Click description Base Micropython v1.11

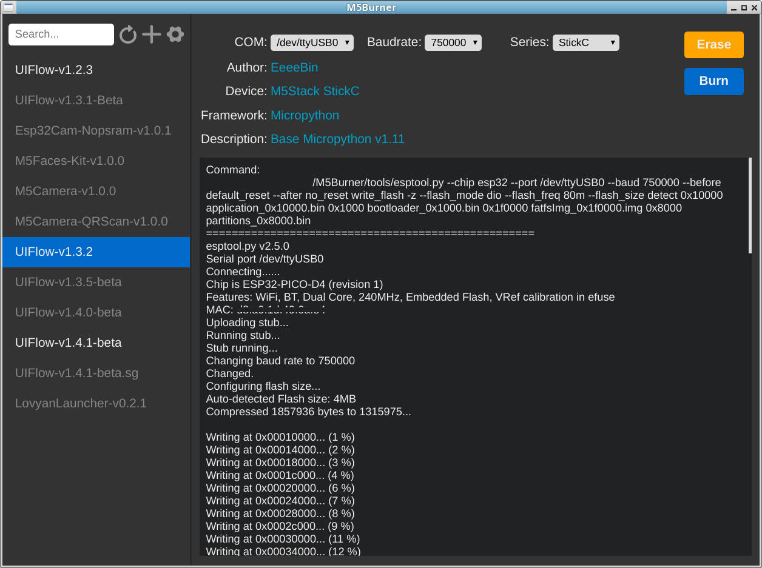(x=337, y=139)
